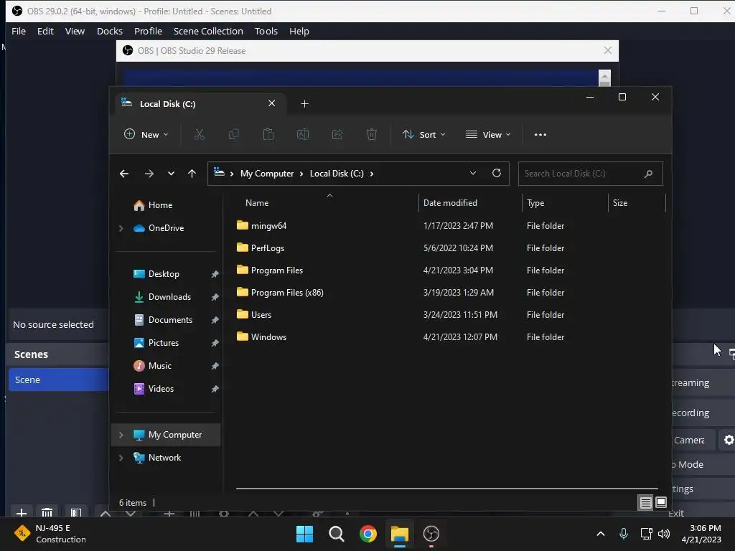Screen dimensions: 735x551
Task: Switch to details view layout icon
Action: (x=645, y=503)
